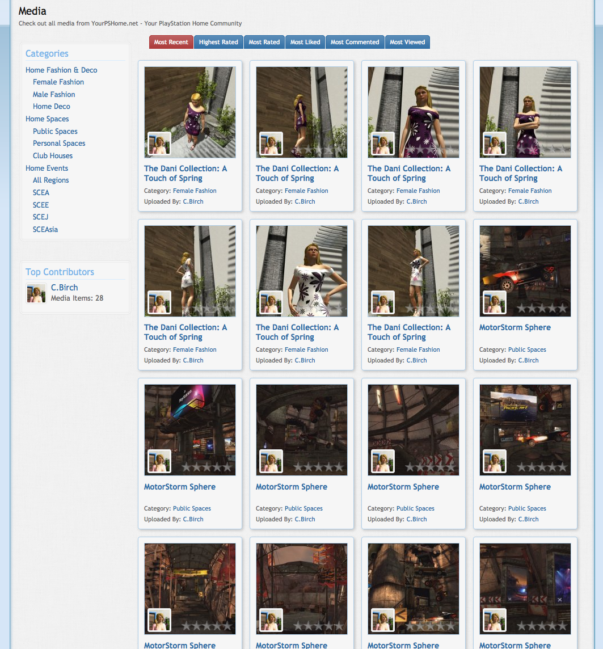Screen dimensions: 603x649
Task: Click uploader avatar on PlayStation neon sign thumbnail
Action: 159,461
